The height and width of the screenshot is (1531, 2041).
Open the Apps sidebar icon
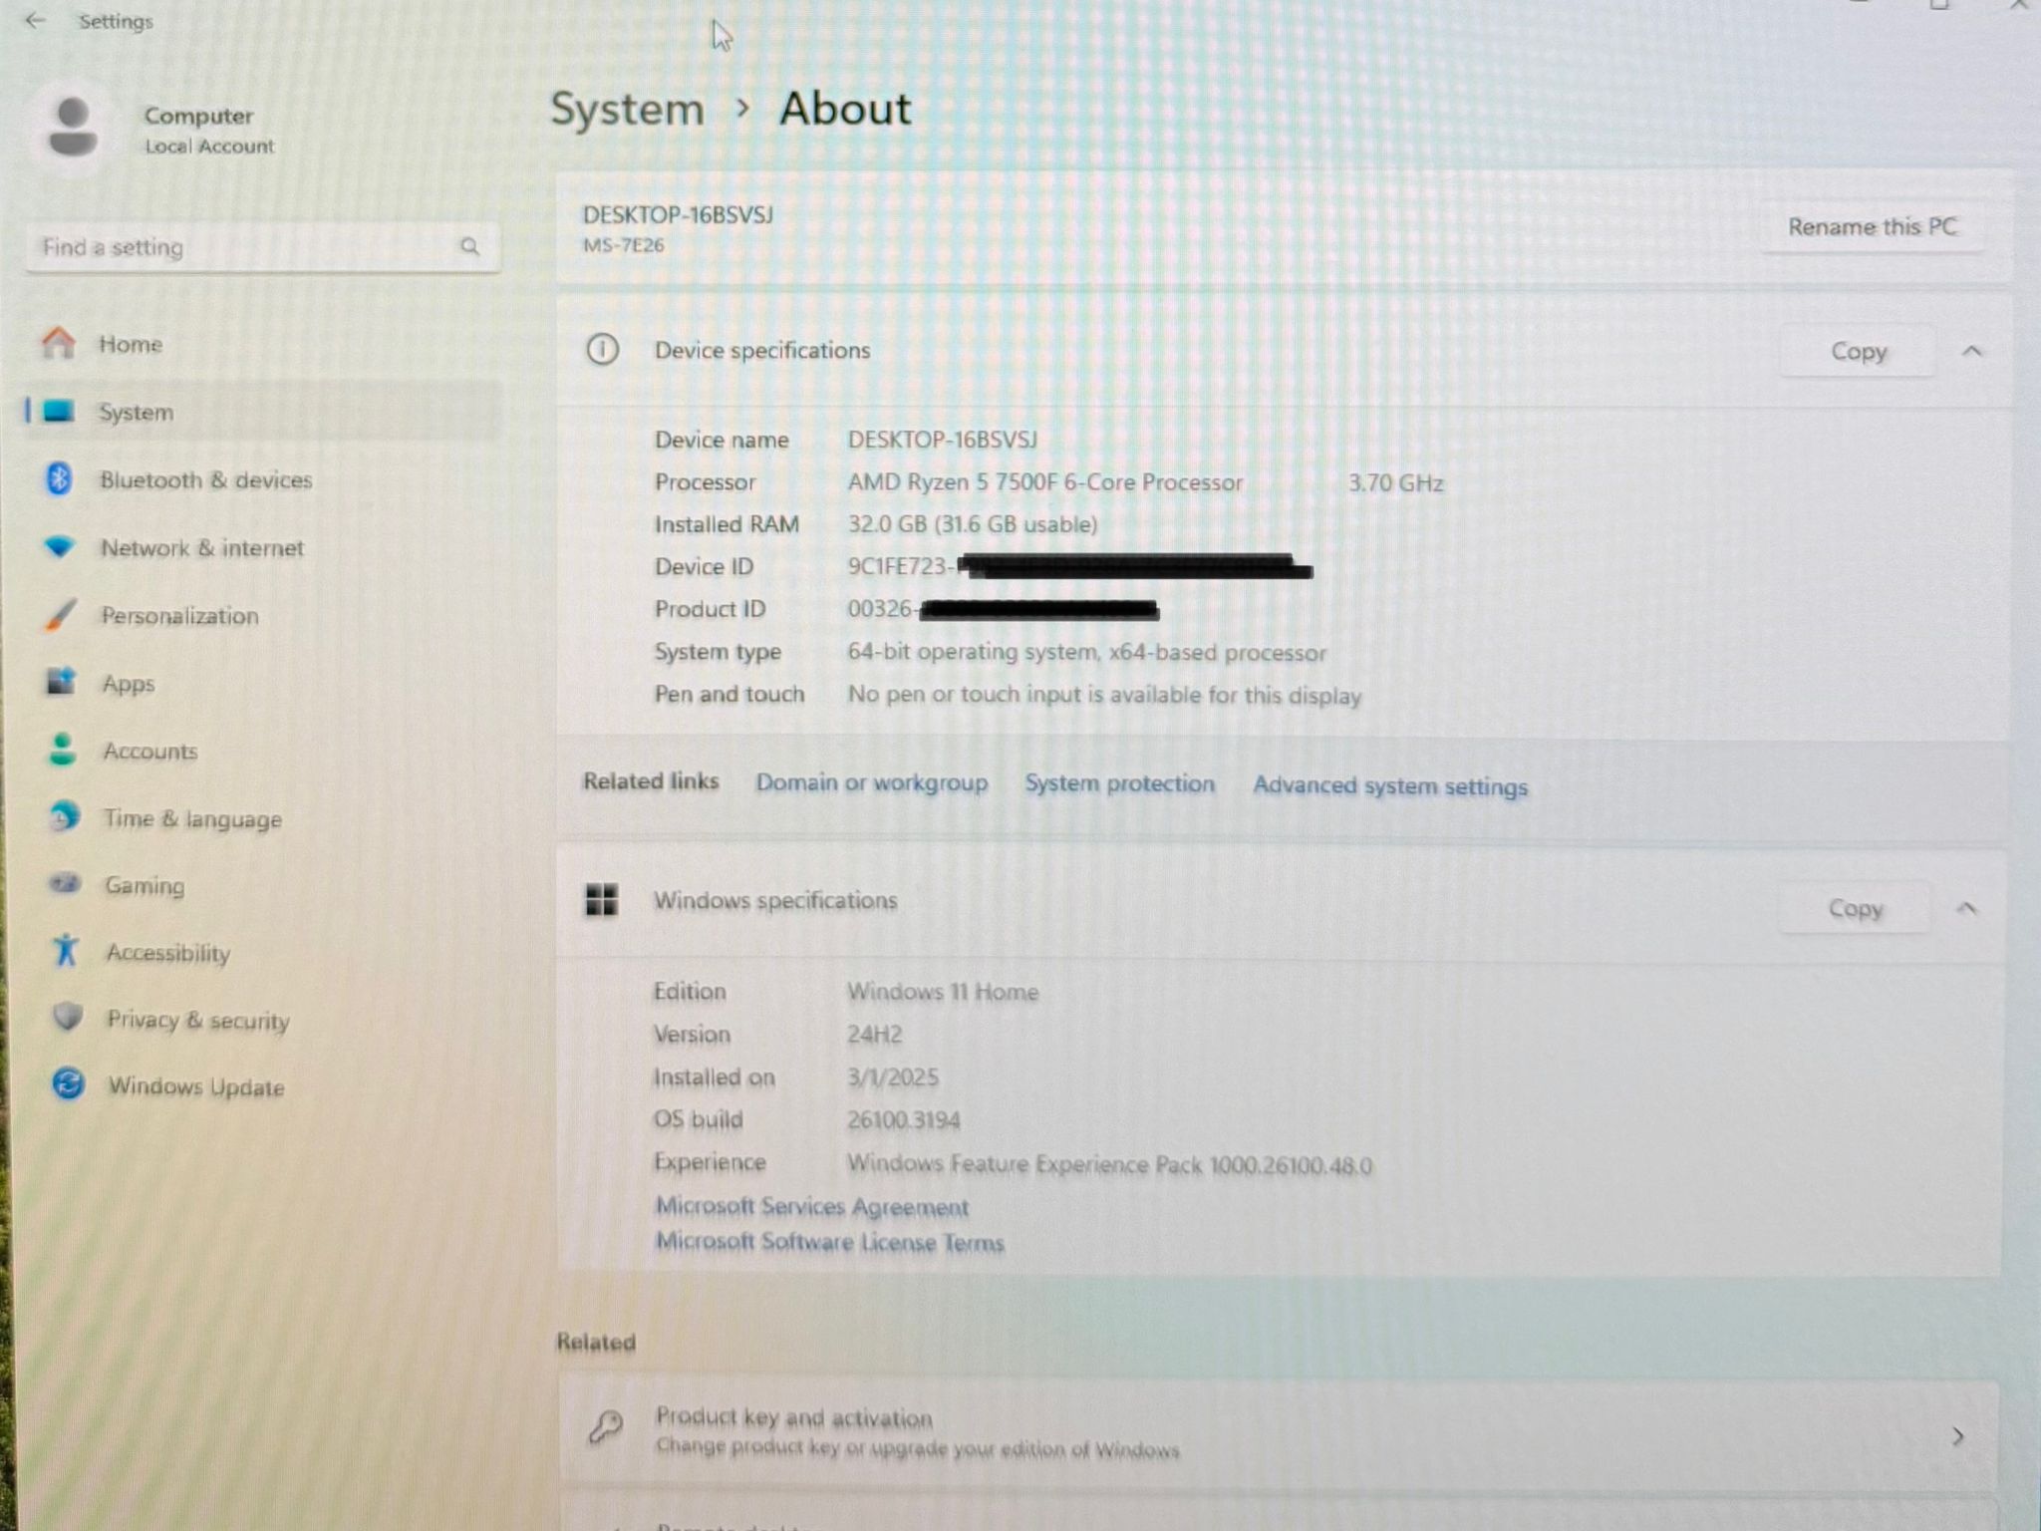(62, 682)
